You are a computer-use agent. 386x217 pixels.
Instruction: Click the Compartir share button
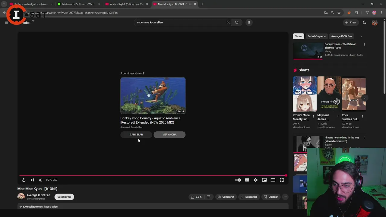[x=226, y=197]
